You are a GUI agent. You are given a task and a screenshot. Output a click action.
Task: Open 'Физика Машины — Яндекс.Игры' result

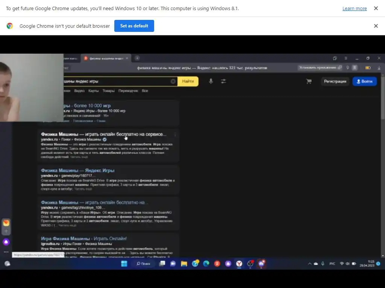77,171
